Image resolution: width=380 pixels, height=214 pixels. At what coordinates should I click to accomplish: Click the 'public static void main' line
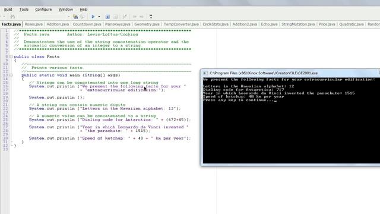point(71,75)
